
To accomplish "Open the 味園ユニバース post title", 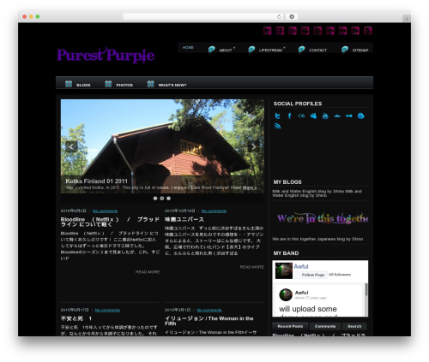I will 184,219.
